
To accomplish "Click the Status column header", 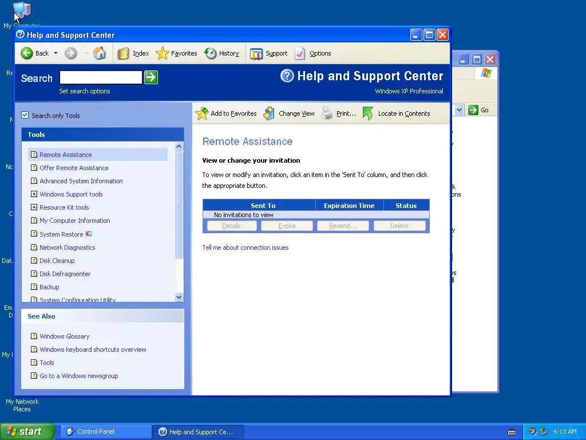I will pyautogui.click(x=406, y=206).
